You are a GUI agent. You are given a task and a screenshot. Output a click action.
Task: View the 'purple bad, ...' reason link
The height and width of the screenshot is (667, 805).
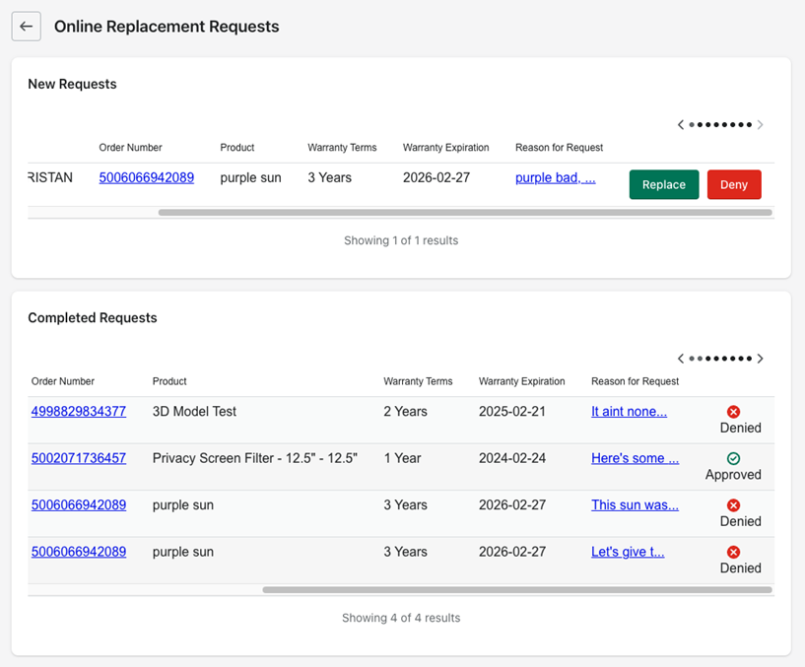coord(555,178)
